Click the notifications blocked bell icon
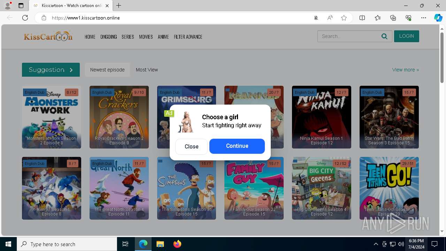The image size is (446, 251). pyautogui.click(x=316, y=18)
